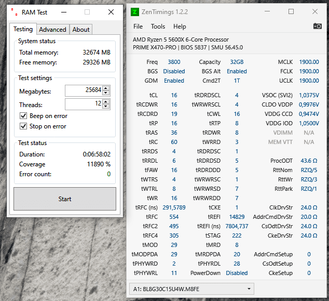The height and width of the screenshot is (301, 329).
Task: Click the ZenTimings green Z logo icon
Action: coord(135,12)
